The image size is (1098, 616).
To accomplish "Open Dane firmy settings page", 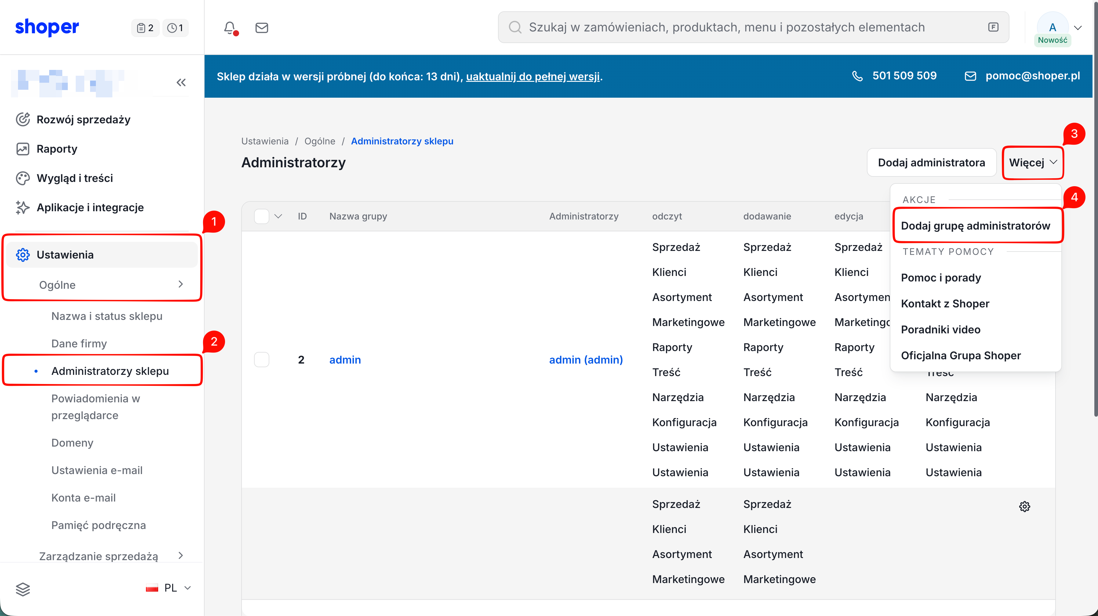I will click(79, 343).
